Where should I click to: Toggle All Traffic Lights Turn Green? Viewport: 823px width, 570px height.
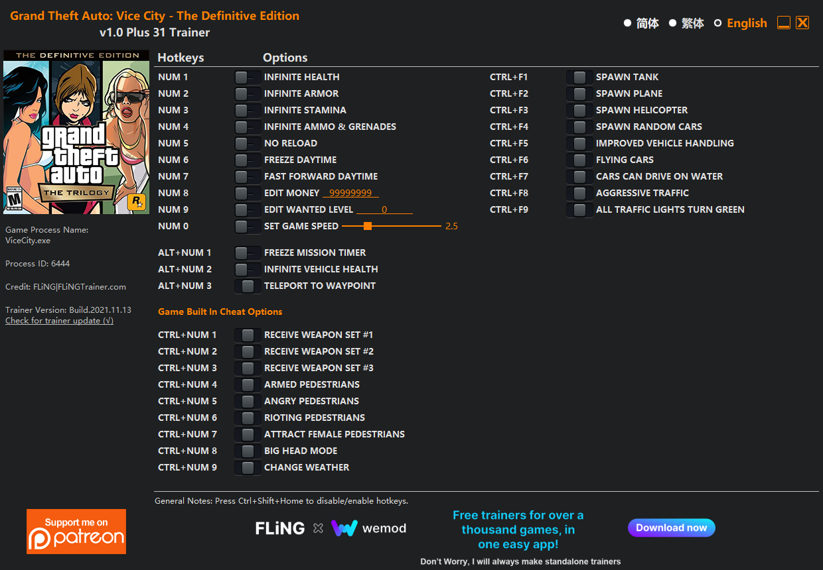click(x=579, y=209)
